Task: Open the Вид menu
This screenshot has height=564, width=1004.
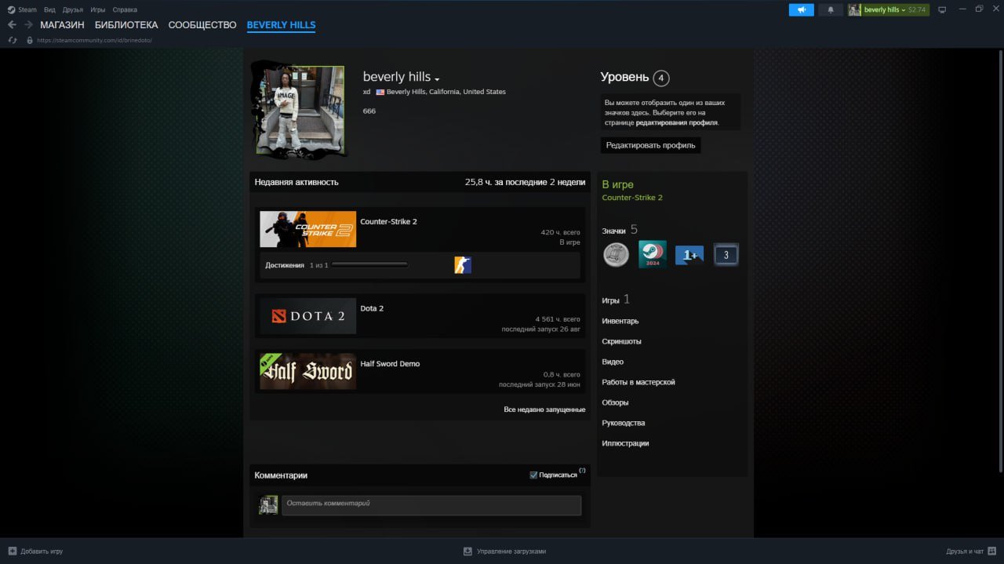Action: pyautogui.click(x=49, y=9)
